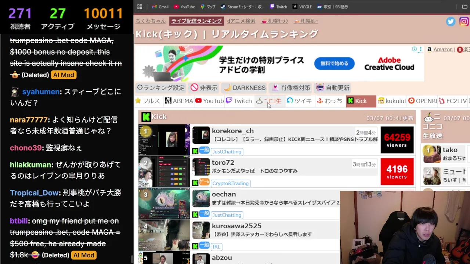Open oechan stream thumbnail
470x264 pixels.
[x=164, y=203]
